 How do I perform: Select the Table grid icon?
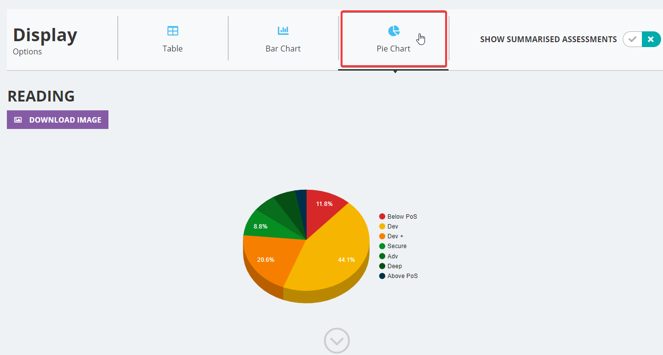173,30
